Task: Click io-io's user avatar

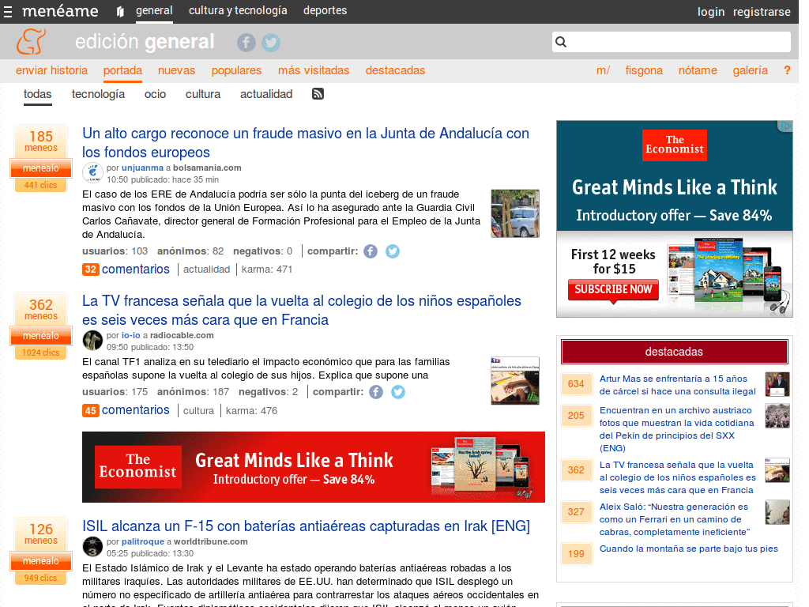Action: (92, 340)
